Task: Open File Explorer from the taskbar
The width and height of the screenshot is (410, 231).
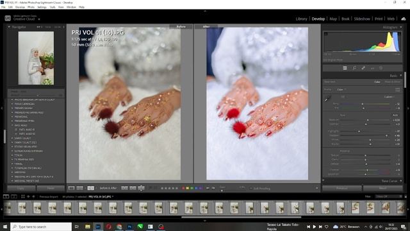Action: click(x=88, y=227)
